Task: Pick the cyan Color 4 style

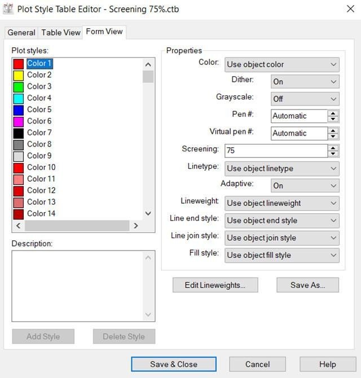Action: pos(39,98)
